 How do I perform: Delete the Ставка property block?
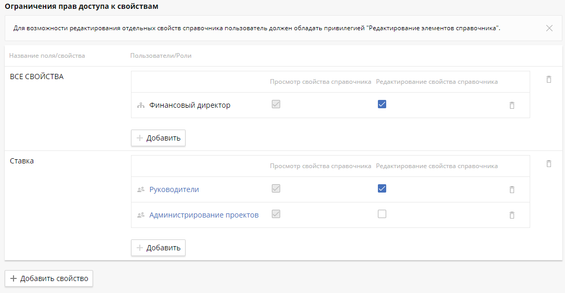tap(549, 163)
